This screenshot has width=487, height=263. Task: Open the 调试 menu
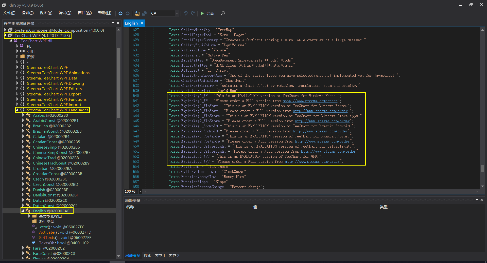[65, 13]
